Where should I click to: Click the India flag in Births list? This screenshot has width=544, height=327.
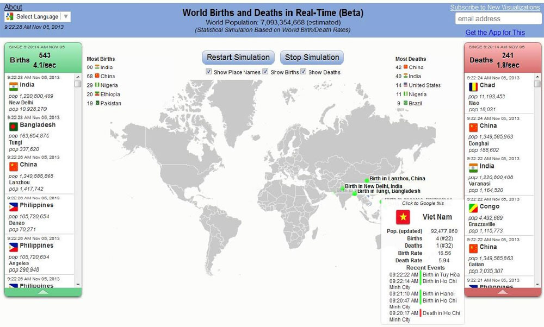14,86
